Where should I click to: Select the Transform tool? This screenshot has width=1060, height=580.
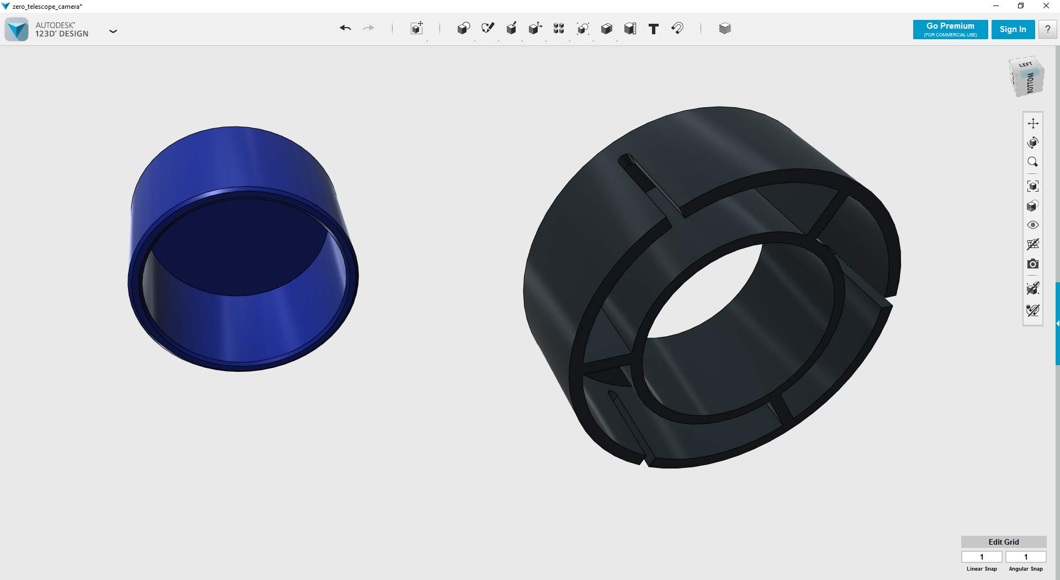point(417,28)
